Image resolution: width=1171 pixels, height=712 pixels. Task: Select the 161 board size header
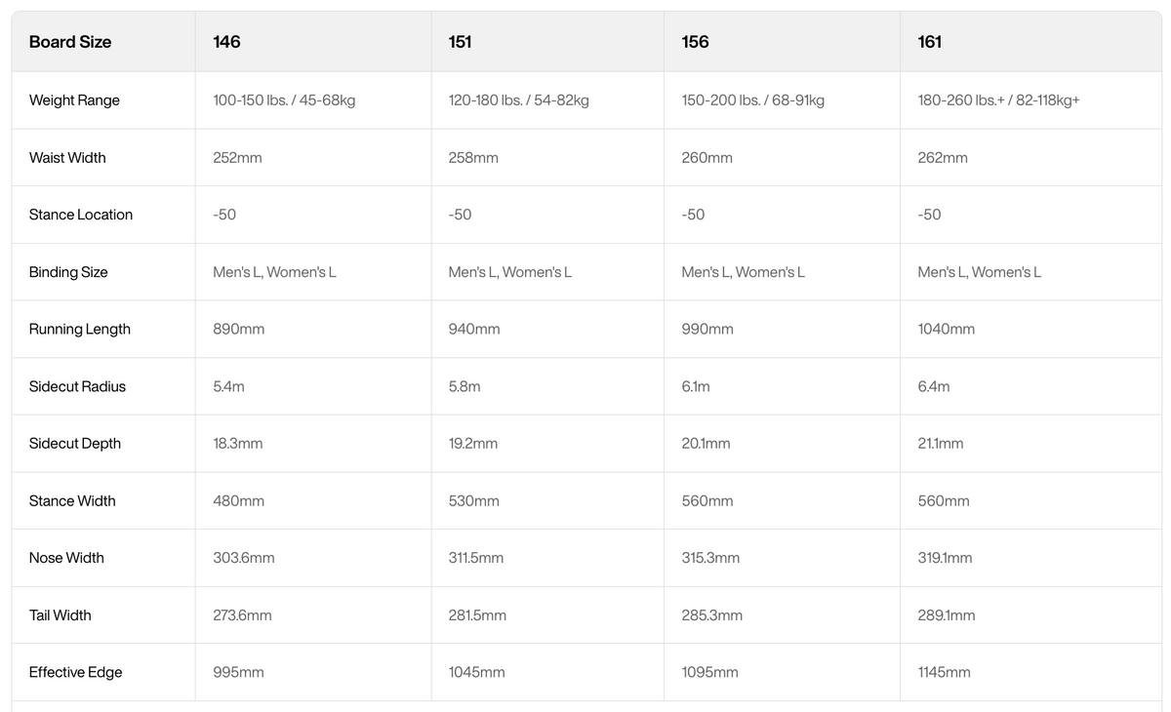[930, 42]
